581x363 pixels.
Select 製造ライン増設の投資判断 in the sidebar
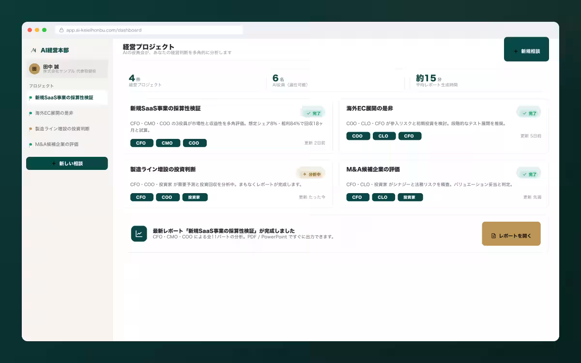67,129
